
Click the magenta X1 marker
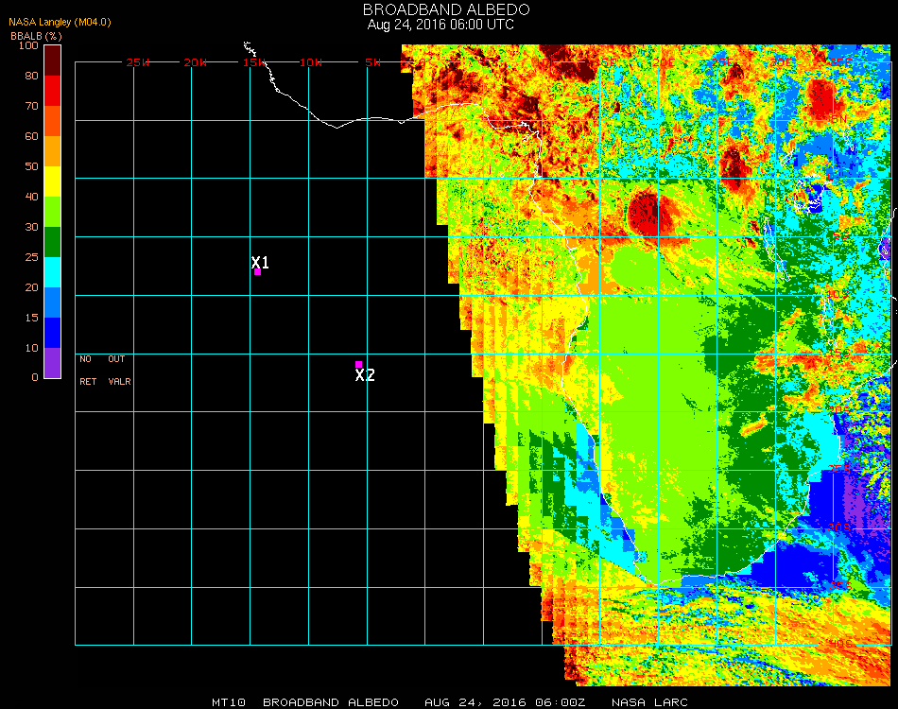(257, 271)
